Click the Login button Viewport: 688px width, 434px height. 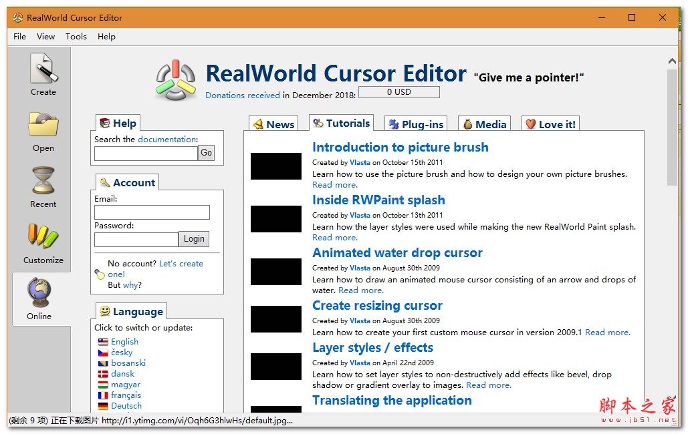(x=194, y=239)
